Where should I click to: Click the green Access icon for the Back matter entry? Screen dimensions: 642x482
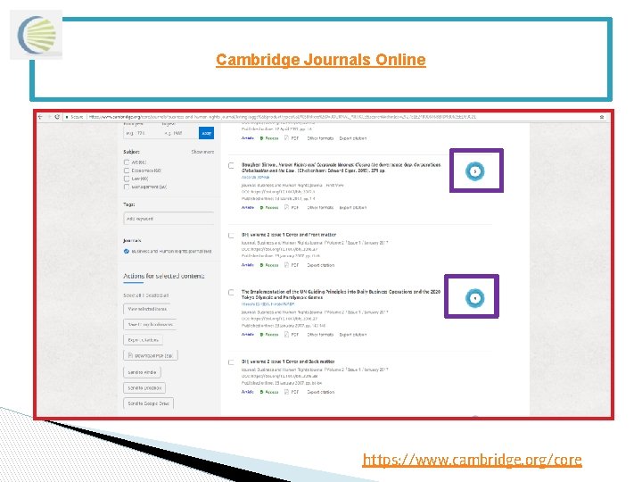[261, 392]
